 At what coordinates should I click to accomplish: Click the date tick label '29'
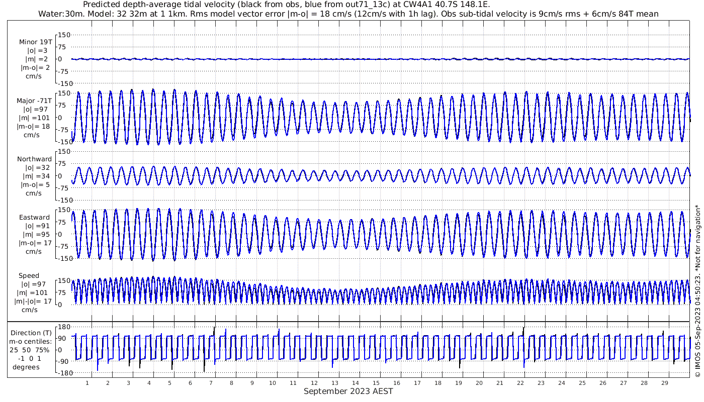click(664, 383)
